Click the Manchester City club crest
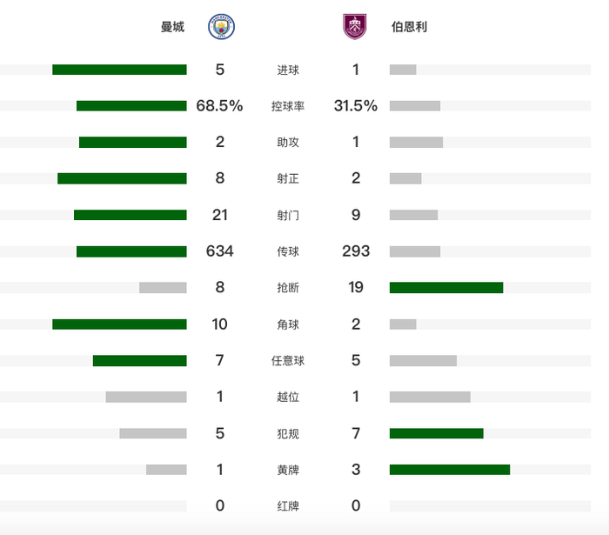Screen dimensions: 609x535 (x=222, y=27)
